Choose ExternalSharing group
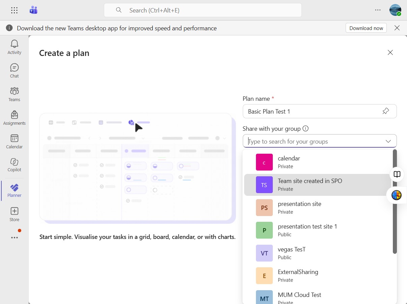The height and width of the screenshot is (304, 407). [x=317, y=276]
